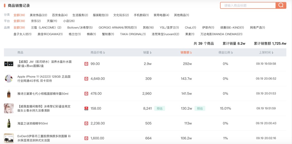Click platform icon beside price 99.00
This screenshot has height=144, width=292.
[x=86, y=64]
